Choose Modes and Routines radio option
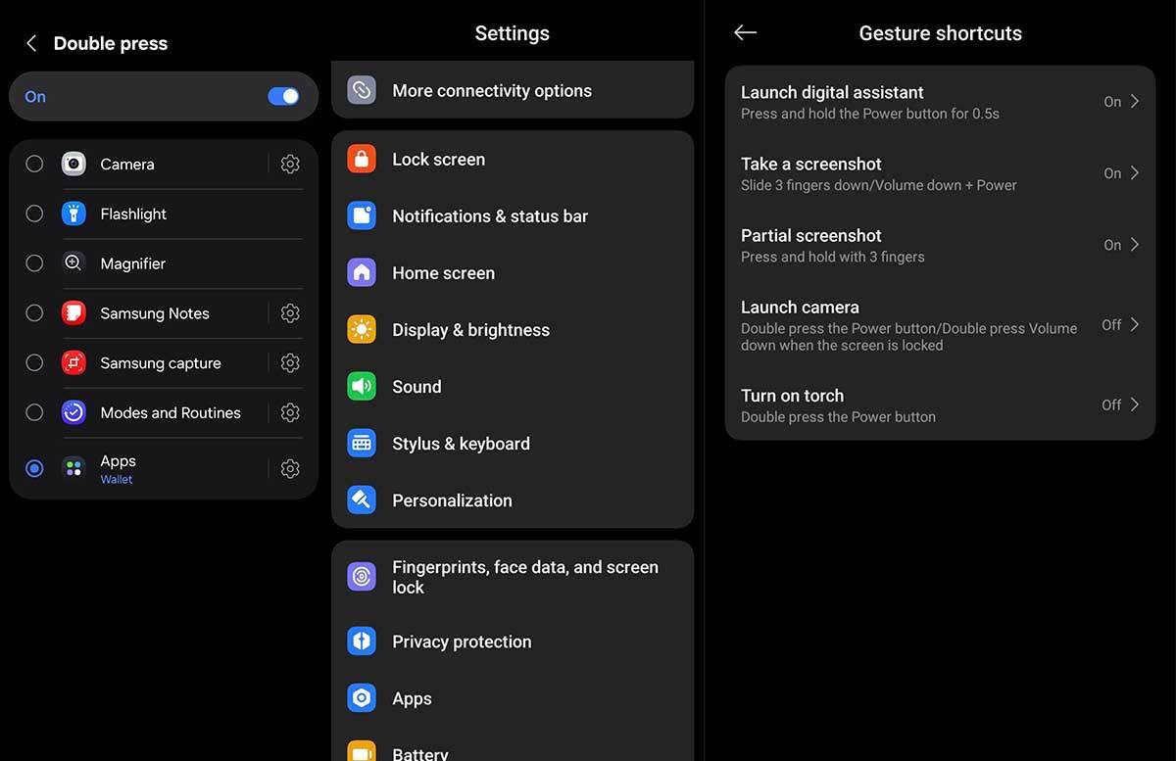This screenshot has width=1176, height=761. (x=34, y=412)
